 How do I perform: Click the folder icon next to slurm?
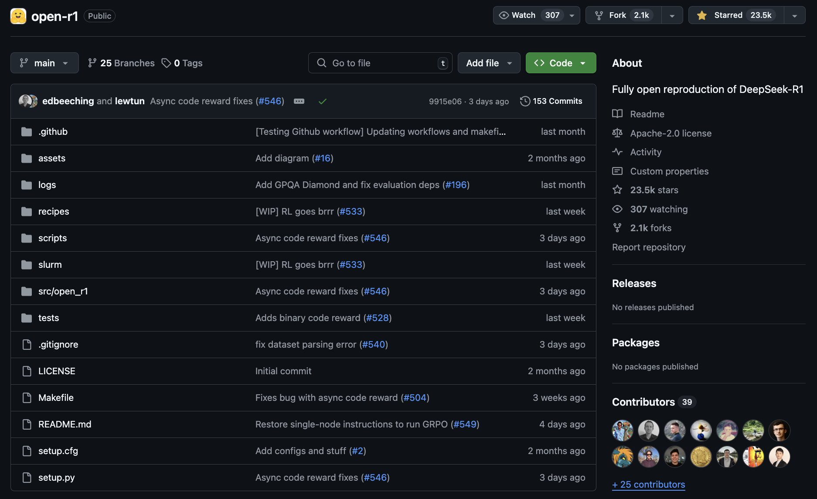click(27, 265)
